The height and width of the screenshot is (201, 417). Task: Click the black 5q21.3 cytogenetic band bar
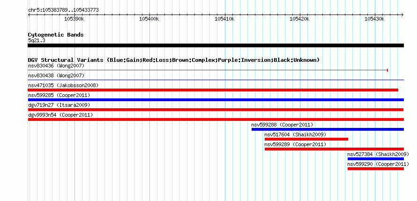pyautogui.click(x=216, y=45)
